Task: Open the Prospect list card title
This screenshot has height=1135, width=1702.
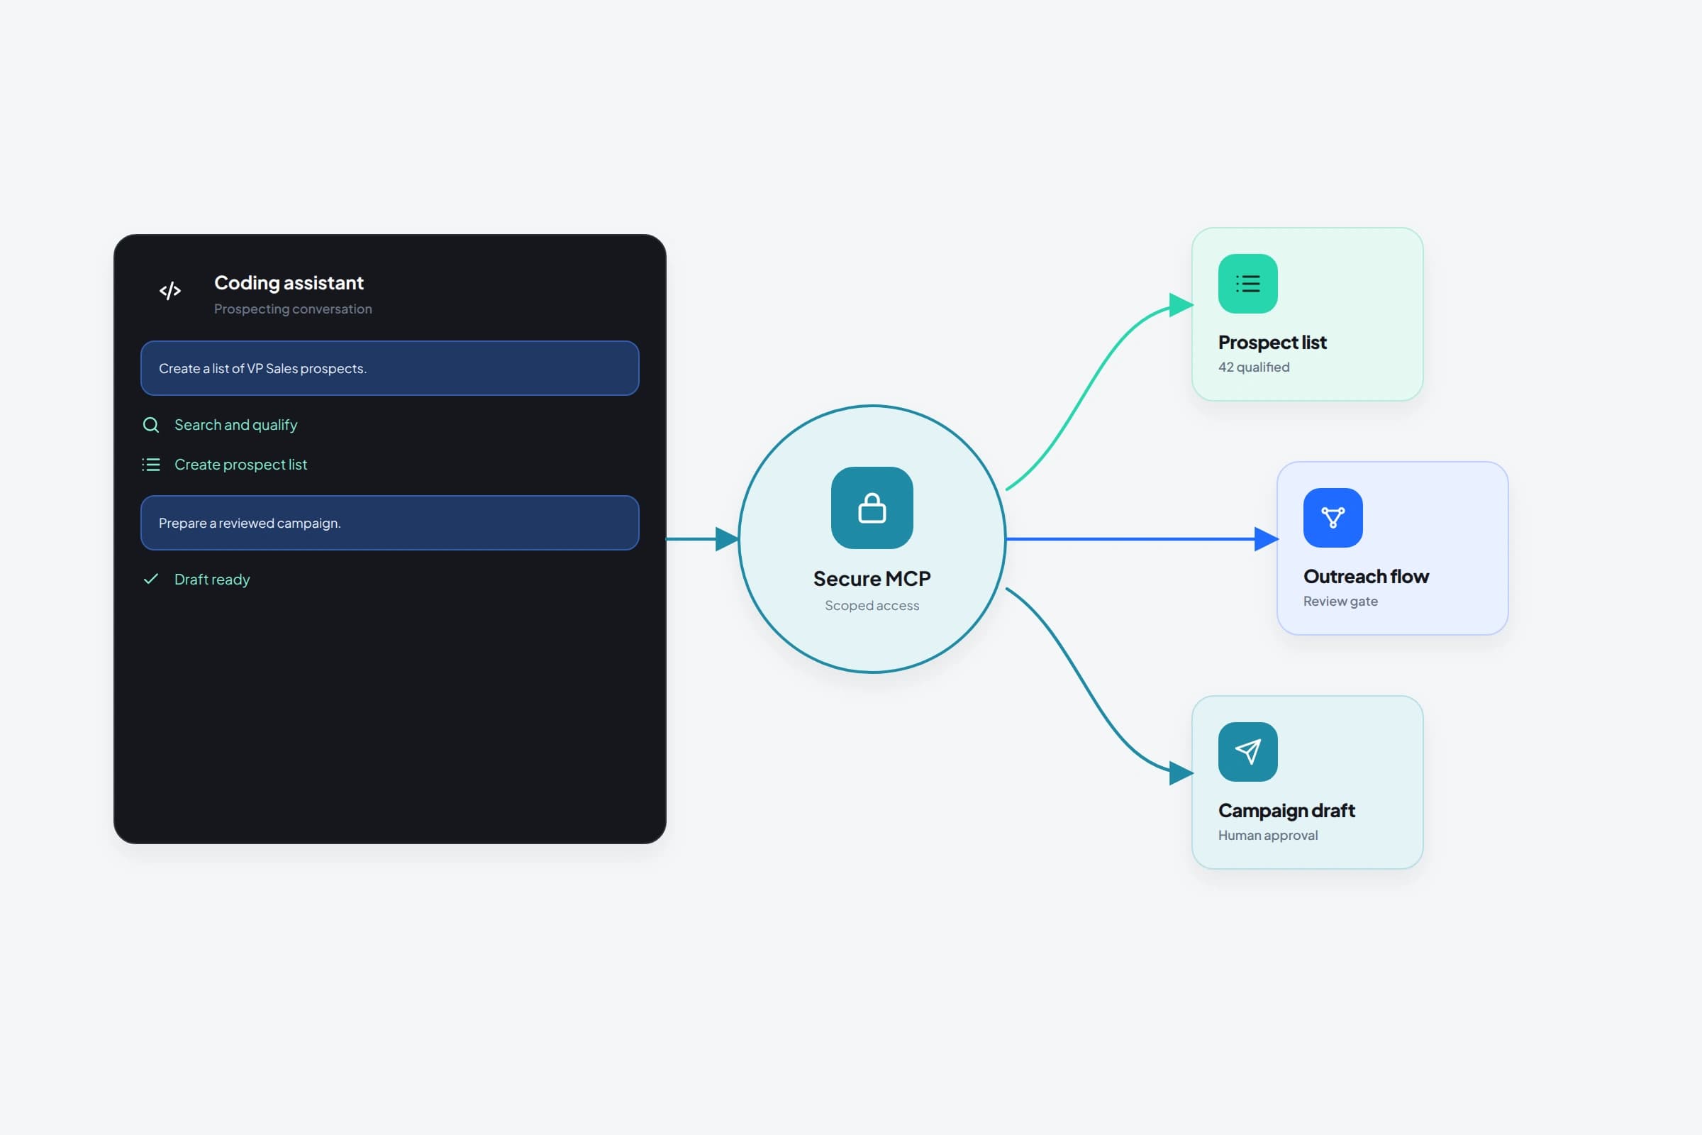Action: pyautogui.click(x=1272, y=343)
